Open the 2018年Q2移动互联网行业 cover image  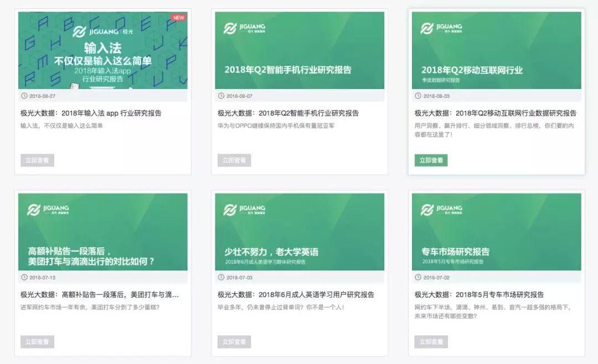pyautogui.click(x=497, y=50)
